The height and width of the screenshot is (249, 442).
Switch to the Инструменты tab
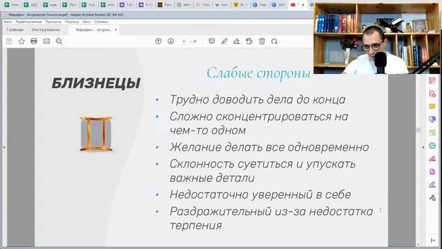(46, 30)
